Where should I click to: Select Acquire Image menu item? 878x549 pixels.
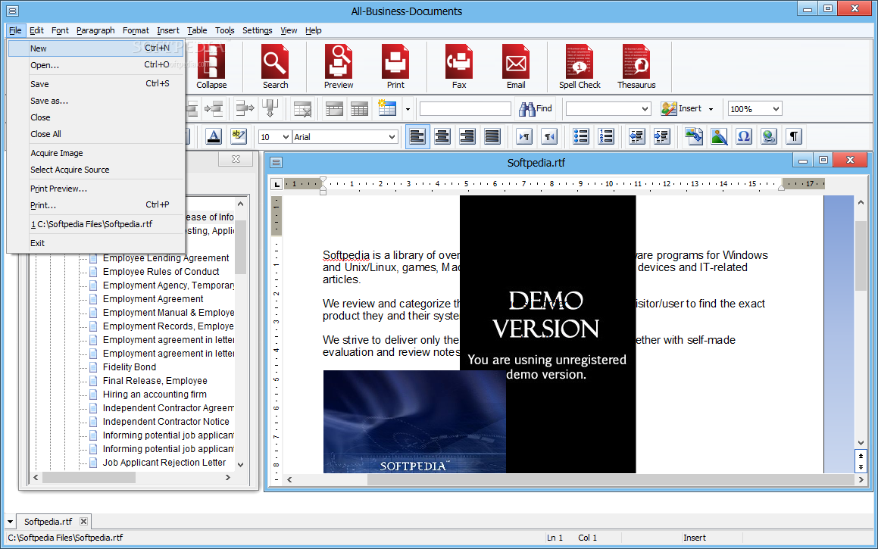pyautogui.click(x=95, y=153)
